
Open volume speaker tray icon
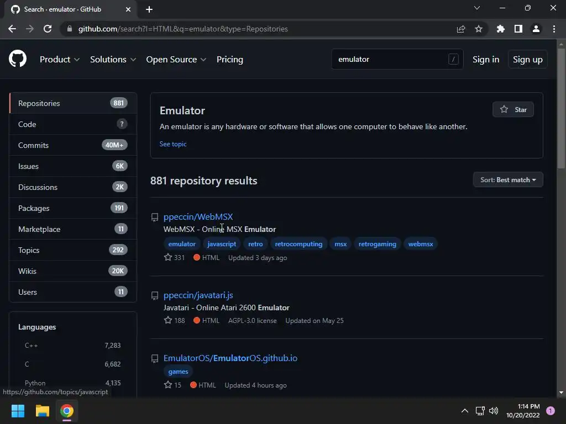point(494,411)
